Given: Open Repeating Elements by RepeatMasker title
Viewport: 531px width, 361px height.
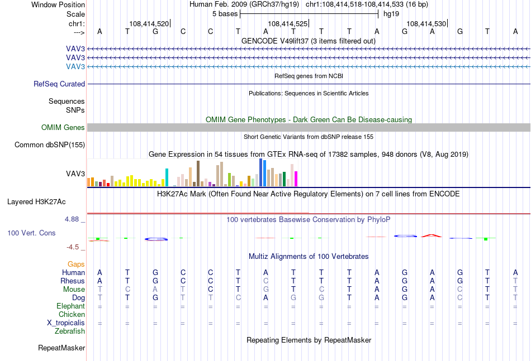Looking at the screenshot, I should [x=309, y=340].
